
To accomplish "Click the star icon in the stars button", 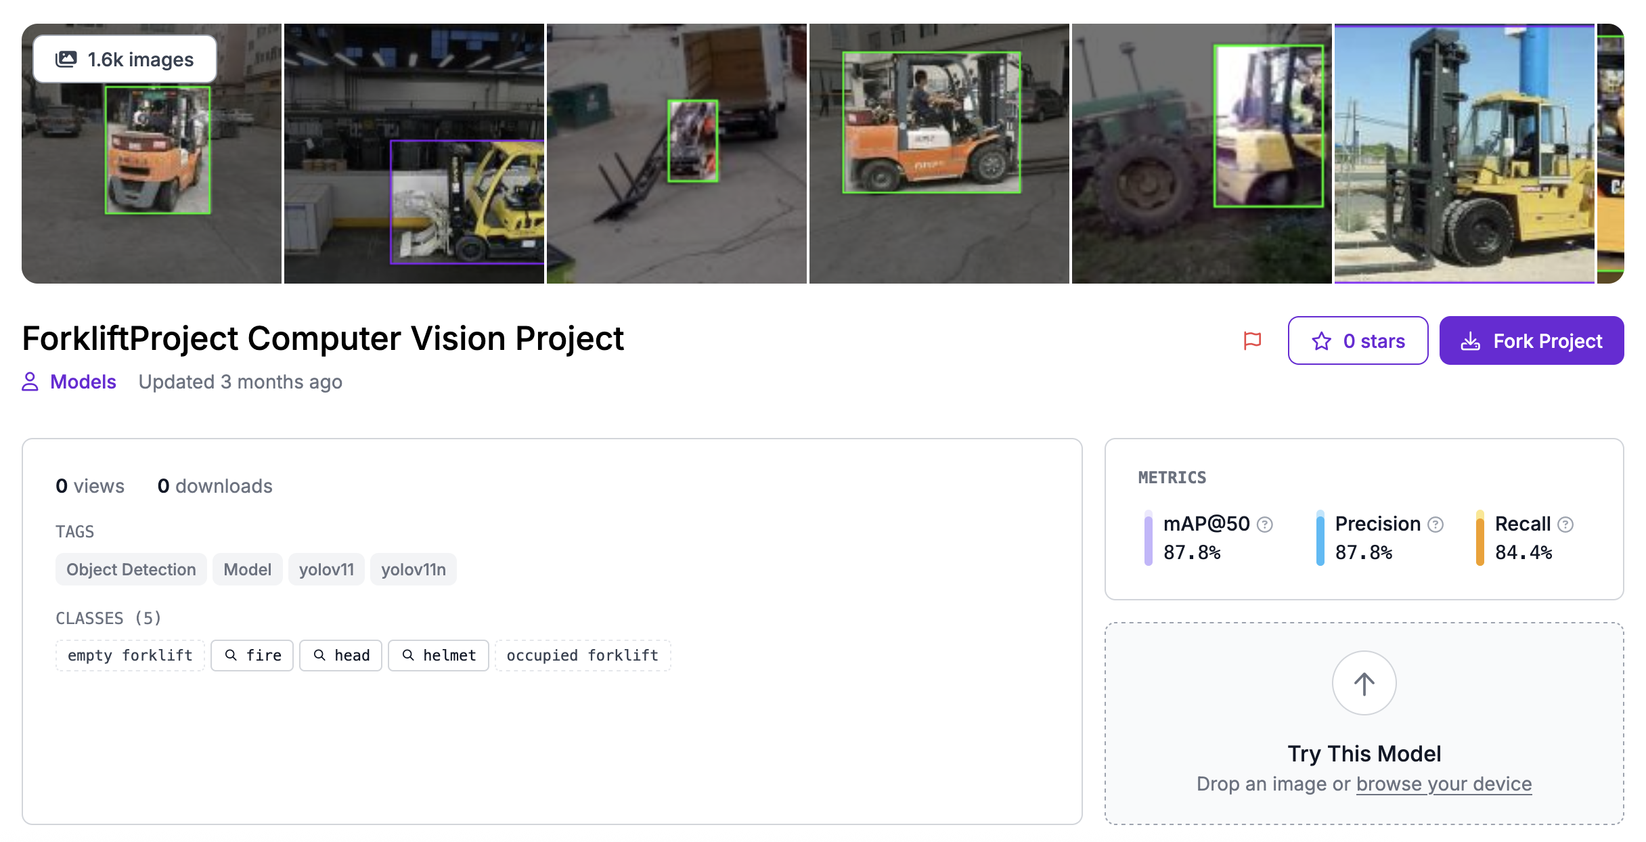I will [x=1321, y=341].
